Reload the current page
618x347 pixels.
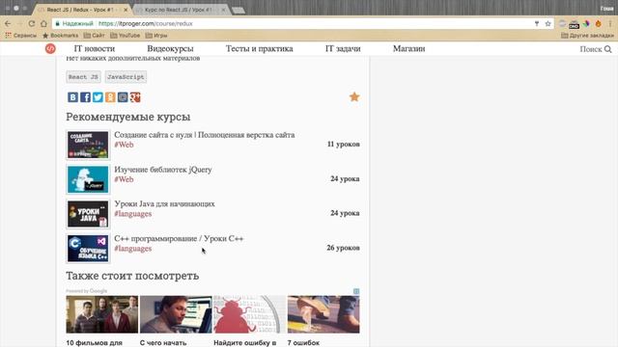[32, 23]
